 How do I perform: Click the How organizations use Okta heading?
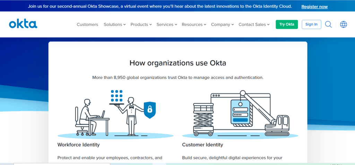pos(178,63)
